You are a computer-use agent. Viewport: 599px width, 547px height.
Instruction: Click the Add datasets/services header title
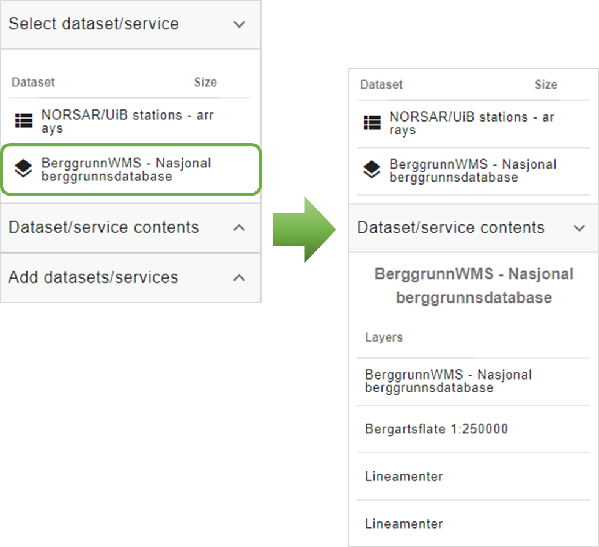tap(93, 277)
